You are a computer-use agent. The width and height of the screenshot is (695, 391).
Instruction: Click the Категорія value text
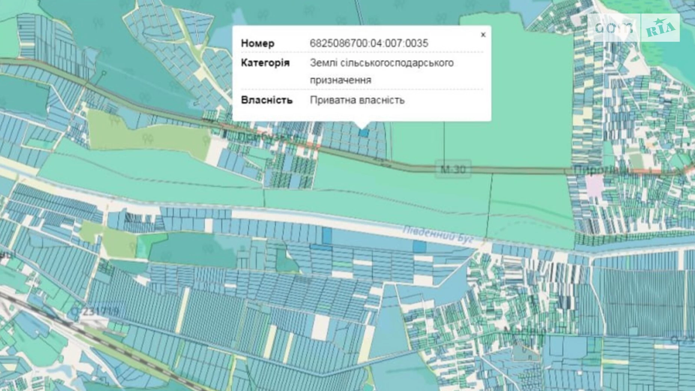(x=381, y=71)
